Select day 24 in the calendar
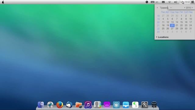This screenshot has height=110, width=195. pos(190,25)
